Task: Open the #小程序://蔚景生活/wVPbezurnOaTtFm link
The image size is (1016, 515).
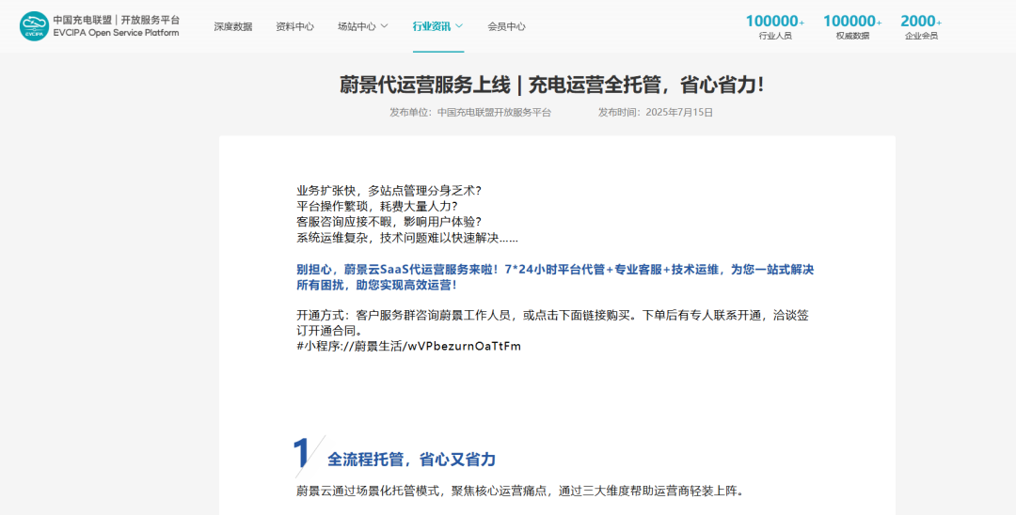Action: (409, 346)
